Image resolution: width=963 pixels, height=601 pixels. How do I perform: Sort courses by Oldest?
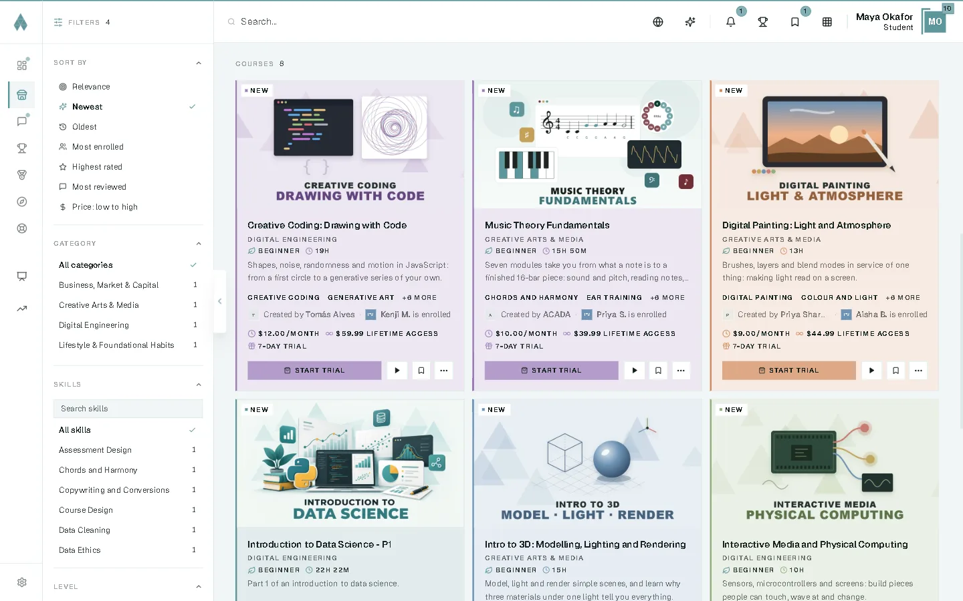(128, 127)
